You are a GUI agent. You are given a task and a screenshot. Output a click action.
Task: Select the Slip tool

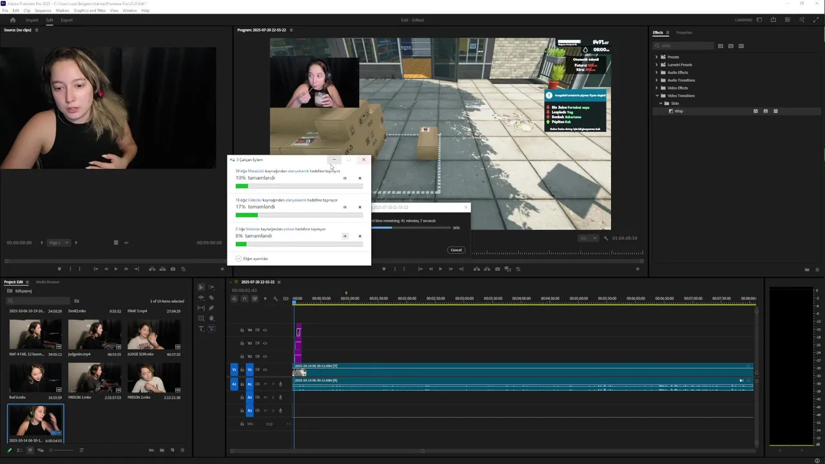(x=201, y=308)
